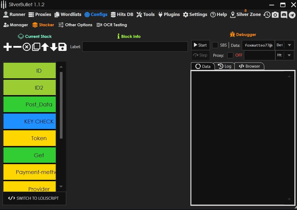Image resolution: width=297 pixels, height=210 pixels.
Task: Open the Settings section
Action: pos(195,14)
